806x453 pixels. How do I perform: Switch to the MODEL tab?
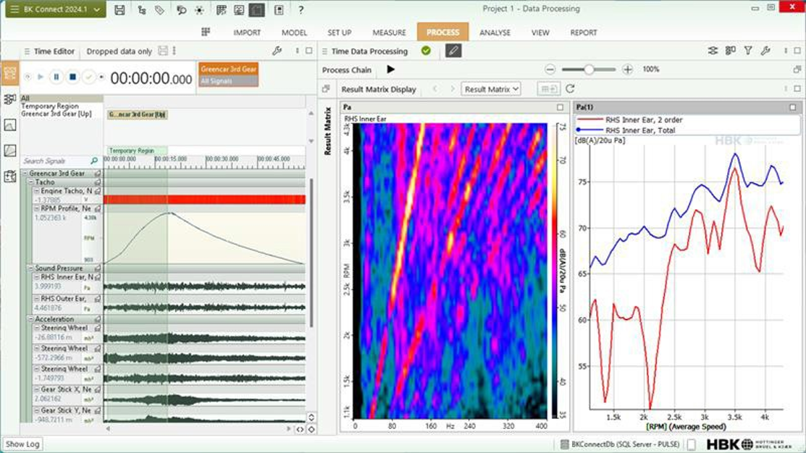click(294, 33)
